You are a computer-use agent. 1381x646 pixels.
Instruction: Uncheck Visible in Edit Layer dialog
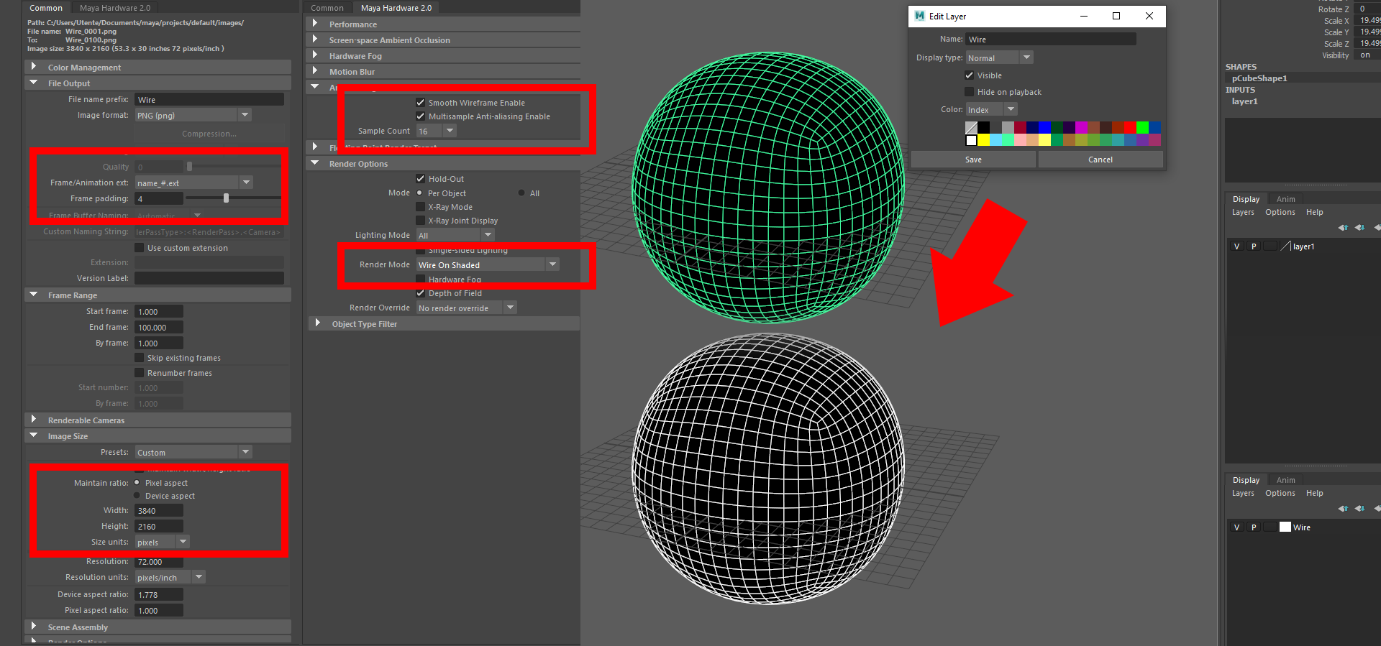click(970, 75)
